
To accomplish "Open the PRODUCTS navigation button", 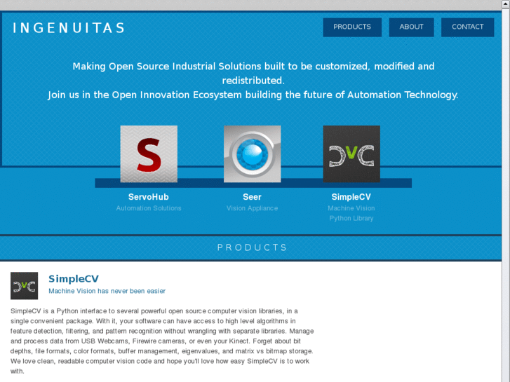I will point(352,27).
